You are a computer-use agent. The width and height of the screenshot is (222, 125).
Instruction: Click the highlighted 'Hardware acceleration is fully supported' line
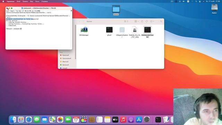22,19
